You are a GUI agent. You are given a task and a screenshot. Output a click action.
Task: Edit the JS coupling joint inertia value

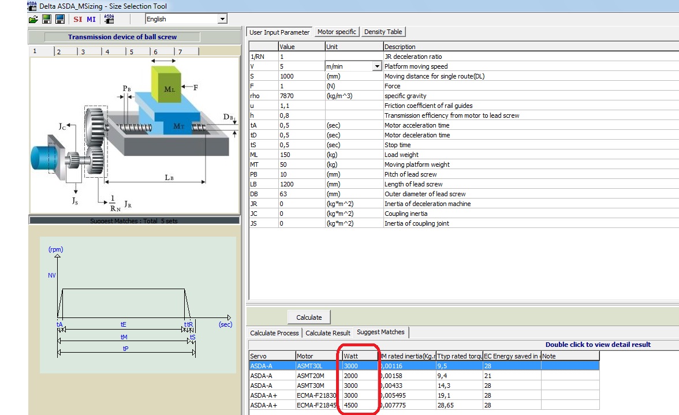[x=301, y=224]
